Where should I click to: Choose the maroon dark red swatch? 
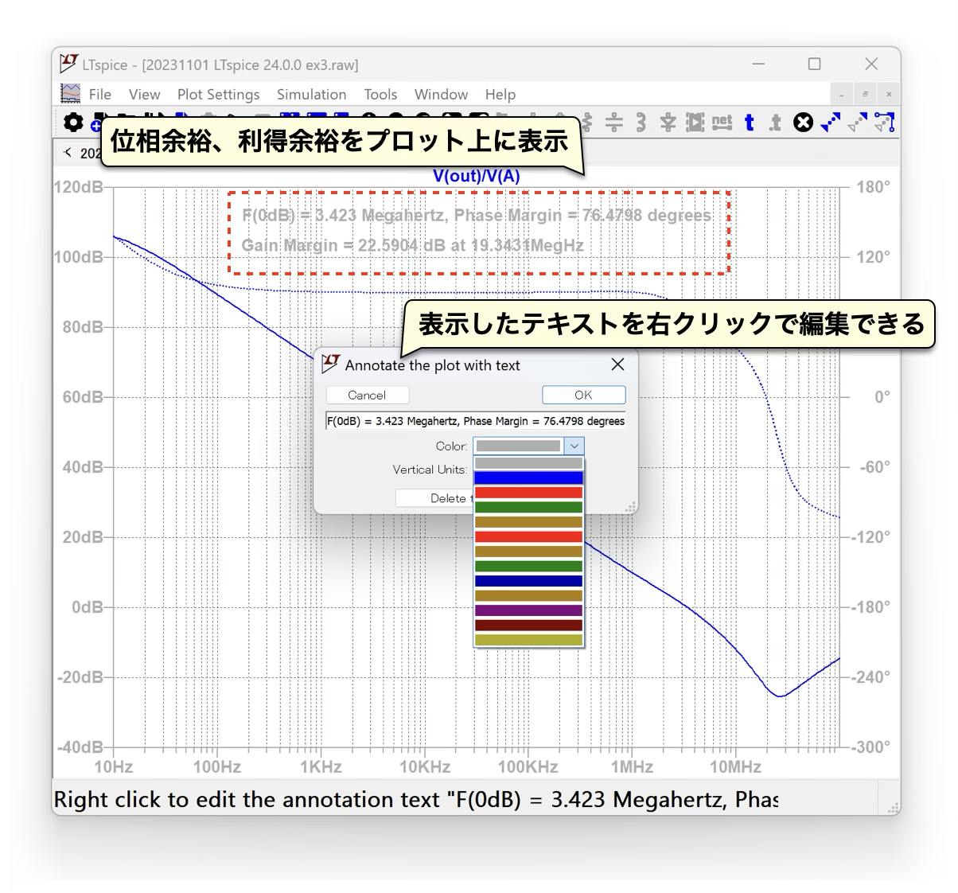[528, 625]
